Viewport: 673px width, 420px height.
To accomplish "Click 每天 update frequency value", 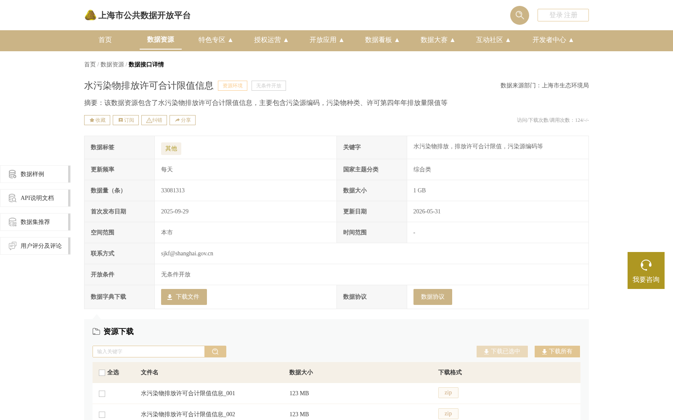I will 167,170.
